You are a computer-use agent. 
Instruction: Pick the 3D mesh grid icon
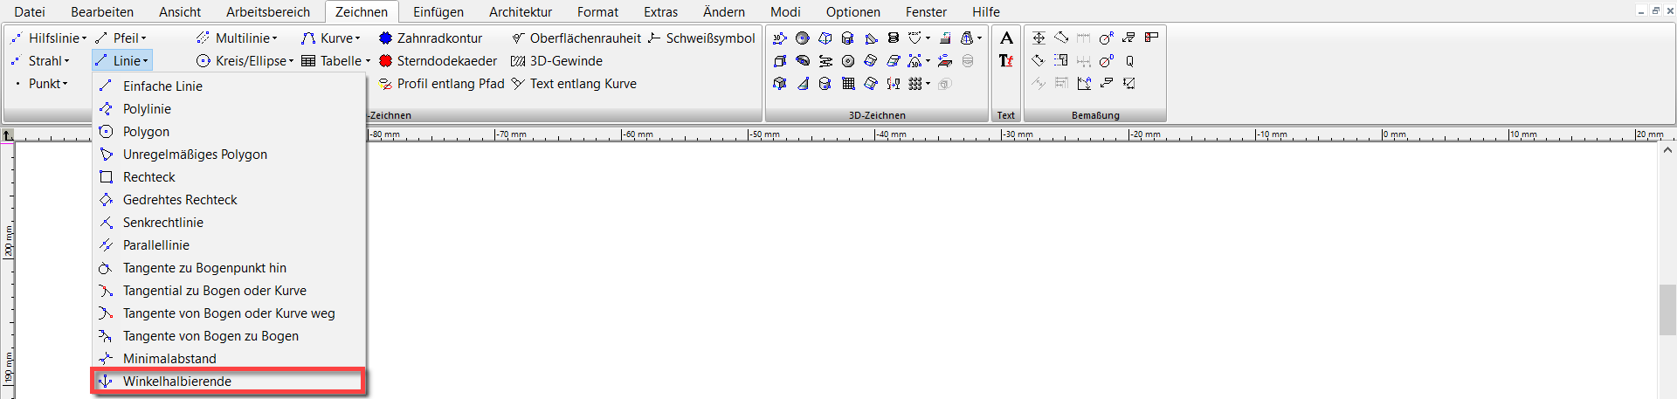click(848, 83)
